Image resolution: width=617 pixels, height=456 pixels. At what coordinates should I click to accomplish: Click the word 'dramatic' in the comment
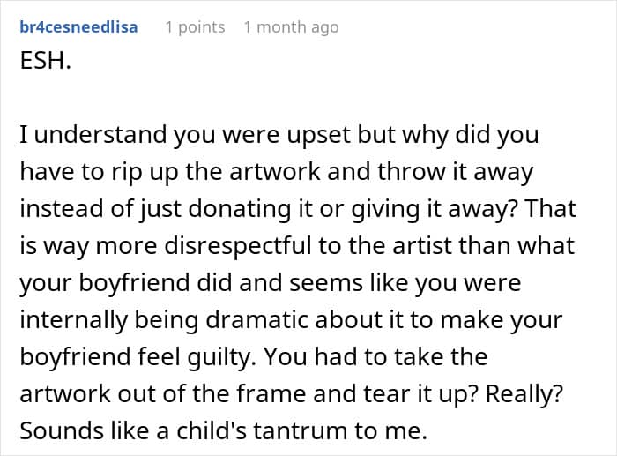[x=257, y=319]
